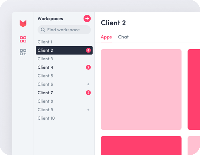
Task: Click the red fox logo icon
Action: [23, 23]
